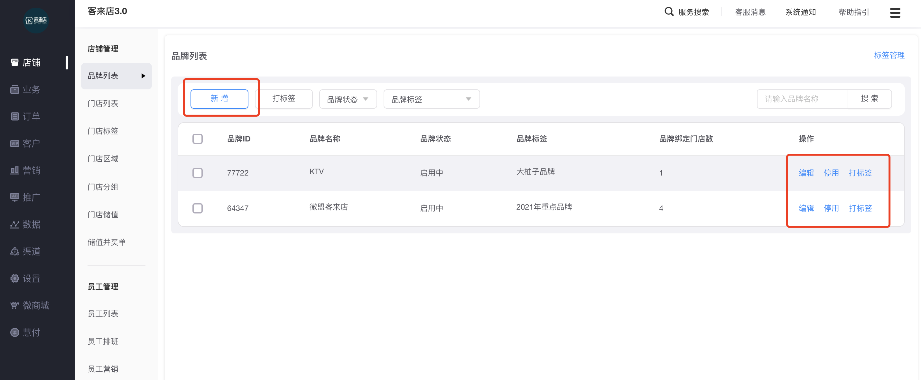Open 员工营销 in the side menu

103,369
